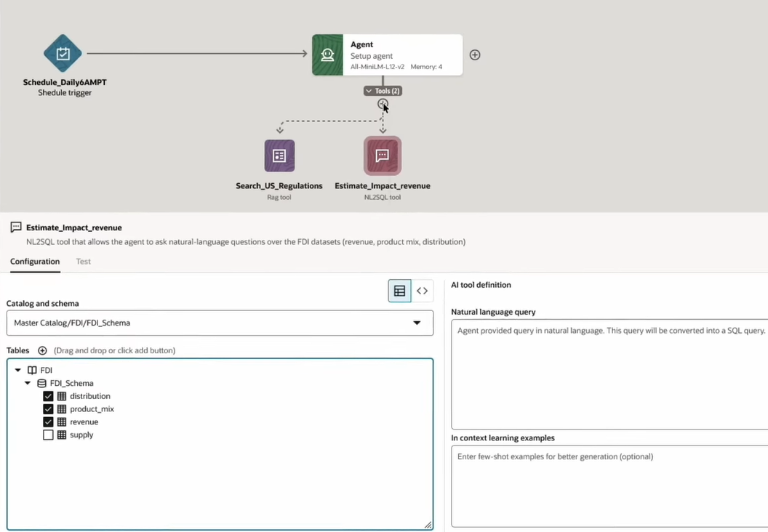This screenshot has height=532, width=768.
Task: Uncheck the product_mix table checkbox
Action: click(x=48, y=408)
